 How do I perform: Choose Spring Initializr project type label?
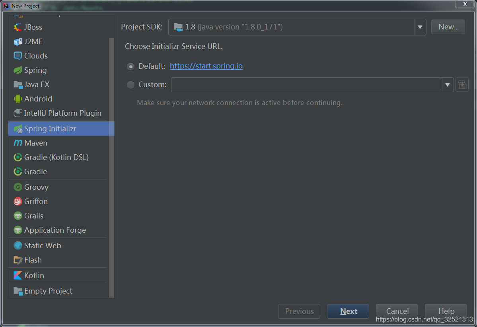[50, 128]
